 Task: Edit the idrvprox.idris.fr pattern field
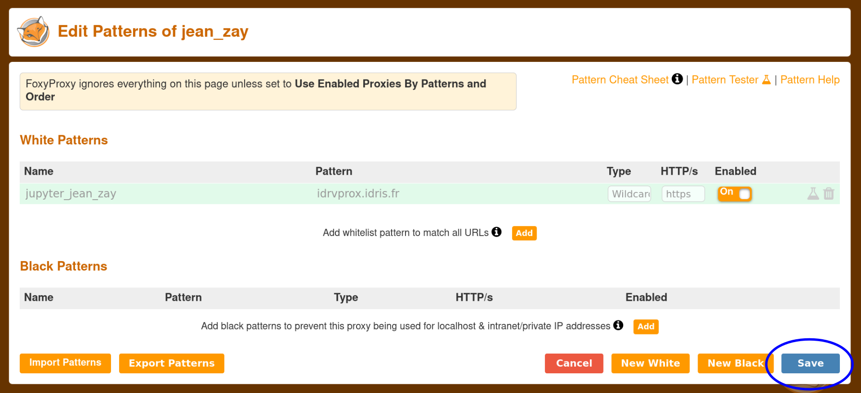456,193
